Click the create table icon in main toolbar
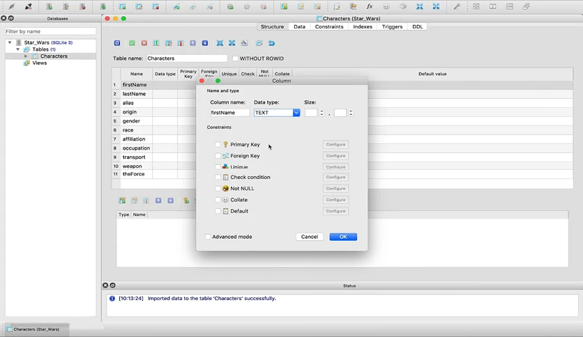 pyautogui.click(x=122, y=7)
